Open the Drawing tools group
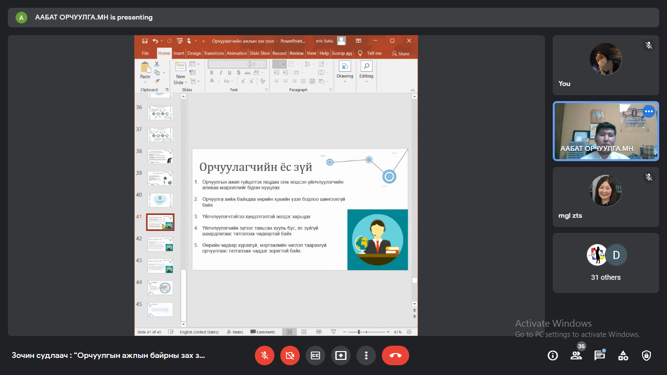The height and width of the screenshot is (375, 667). point(345,71)
